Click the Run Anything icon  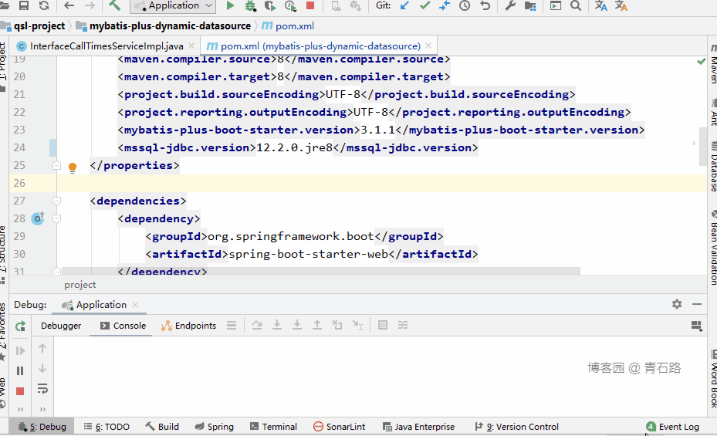coord(556,5)
